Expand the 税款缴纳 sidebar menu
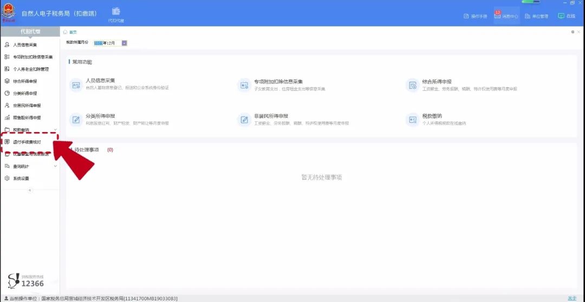This screenshot has width=585, height=302. point(30,130)
